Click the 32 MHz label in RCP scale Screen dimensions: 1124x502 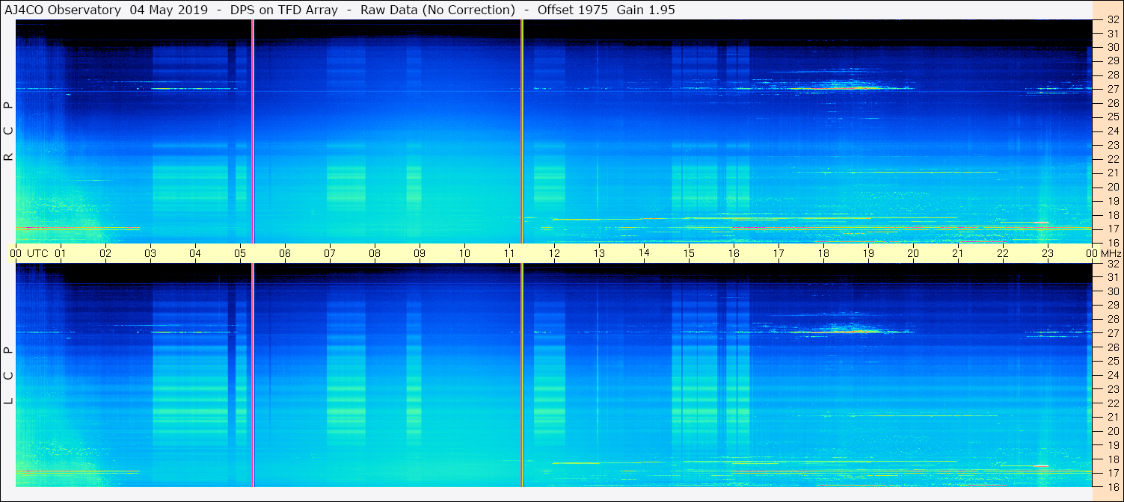1113,20
